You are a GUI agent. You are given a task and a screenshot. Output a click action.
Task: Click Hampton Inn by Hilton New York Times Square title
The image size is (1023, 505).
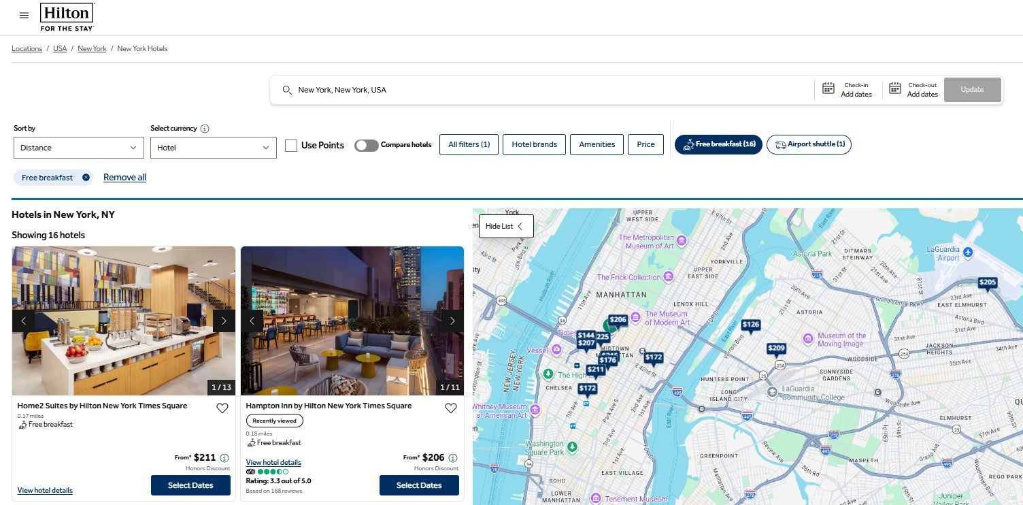[329, 406]
